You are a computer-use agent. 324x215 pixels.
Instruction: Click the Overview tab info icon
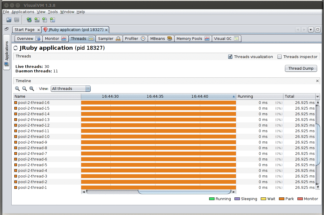pyautogui.click(x=38, y=39)
